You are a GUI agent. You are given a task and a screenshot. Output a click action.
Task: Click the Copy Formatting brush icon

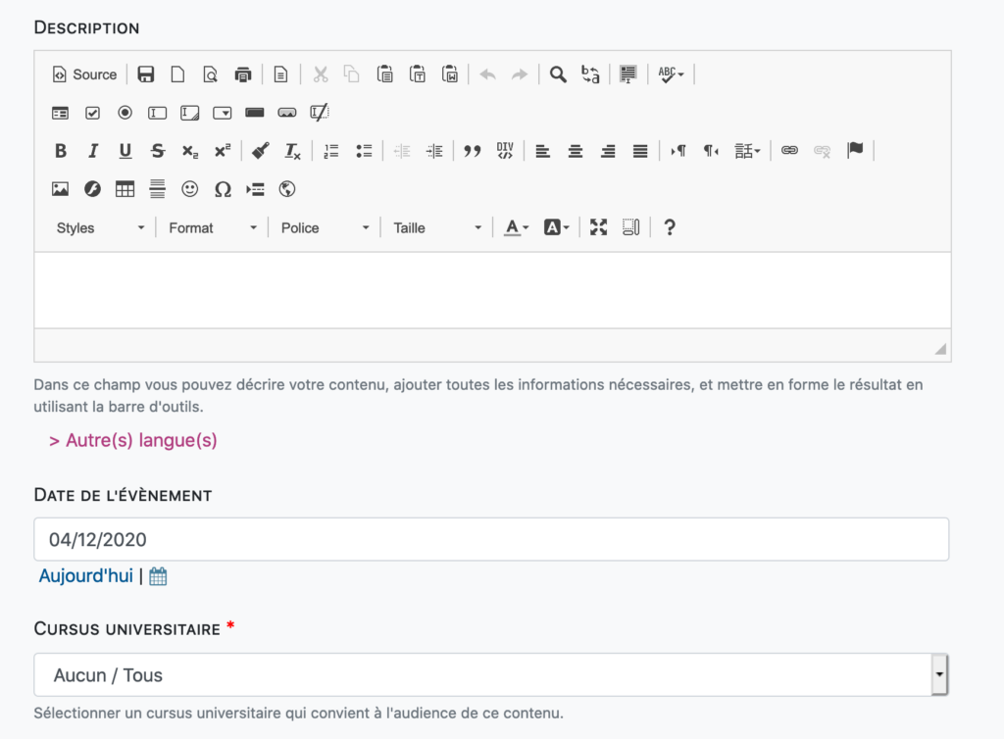[x=260, y=151]
